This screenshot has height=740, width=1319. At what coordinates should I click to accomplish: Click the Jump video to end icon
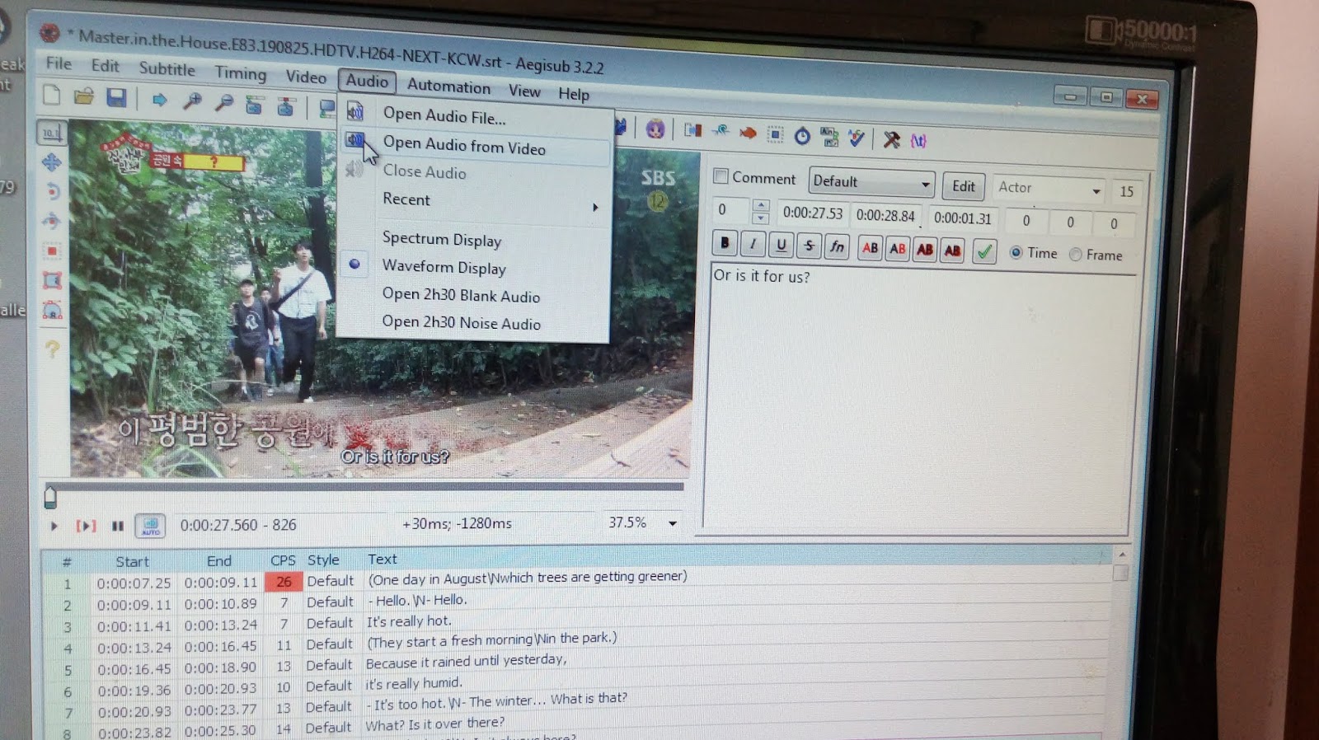click(286, 105)
